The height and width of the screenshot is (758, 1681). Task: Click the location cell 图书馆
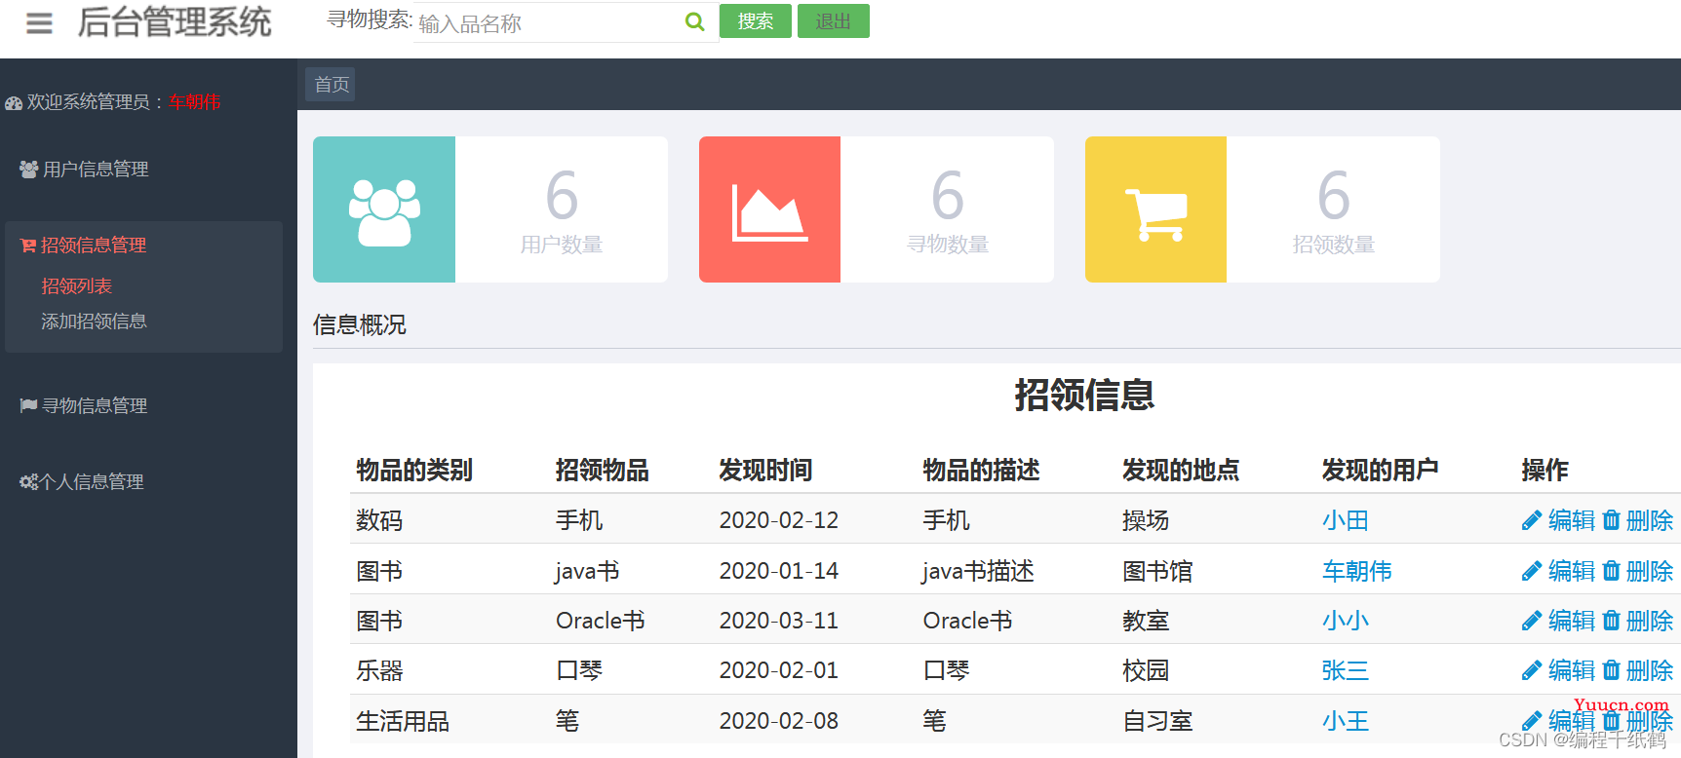pyautogui.click(x=1157, y=571)
